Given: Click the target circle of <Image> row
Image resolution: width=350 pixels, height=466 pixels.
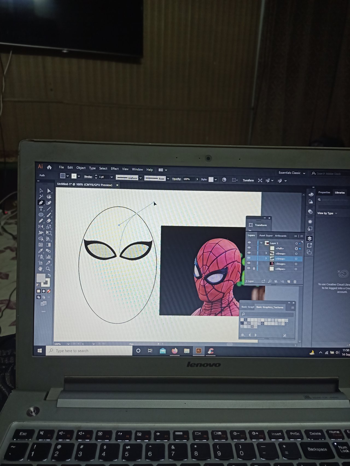Looking at the screenshot, I should point(296,264).
